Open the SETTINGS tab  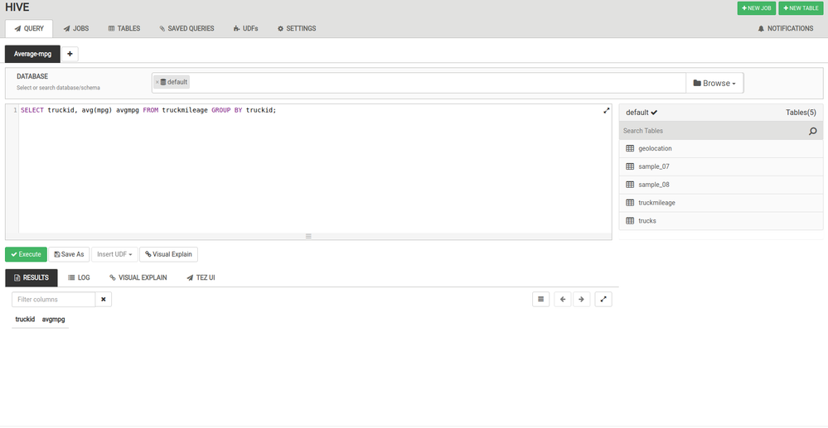pyautogui.click(x=297, y=28)
